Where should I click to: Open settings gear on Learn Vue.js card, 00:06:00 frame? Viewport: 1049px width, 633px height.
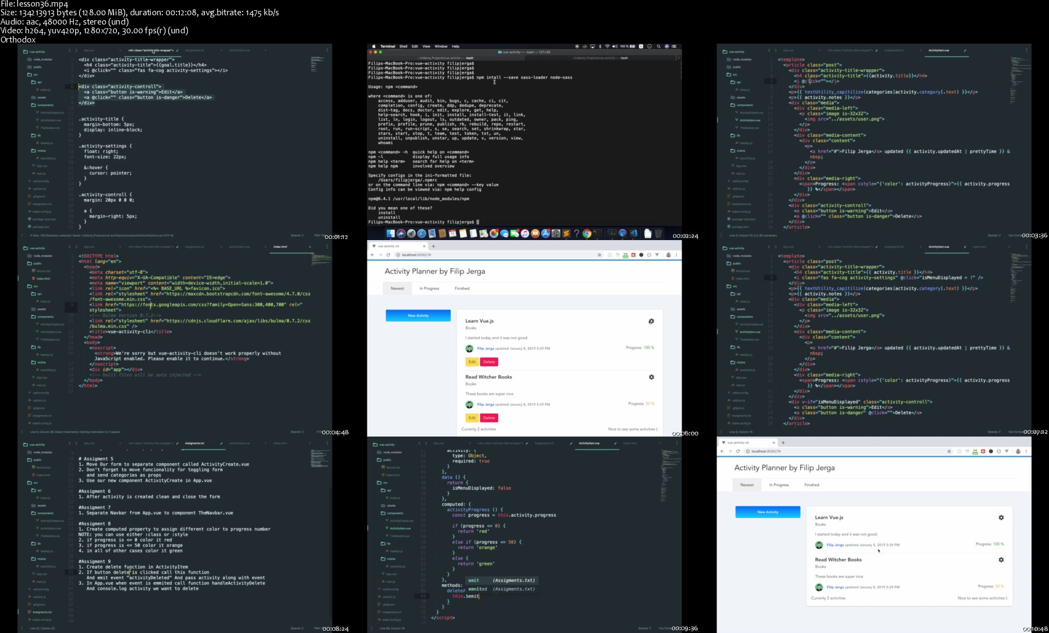click(x=651, y=321)
